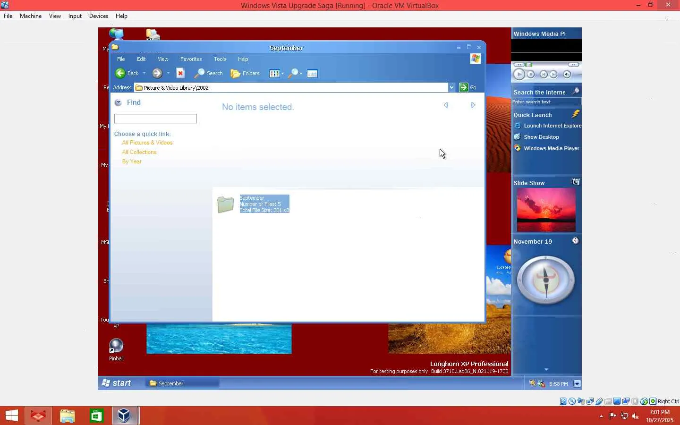Click the Slide Show camera icon
This screenshot has width=680, height=425.
click(576, 182)
